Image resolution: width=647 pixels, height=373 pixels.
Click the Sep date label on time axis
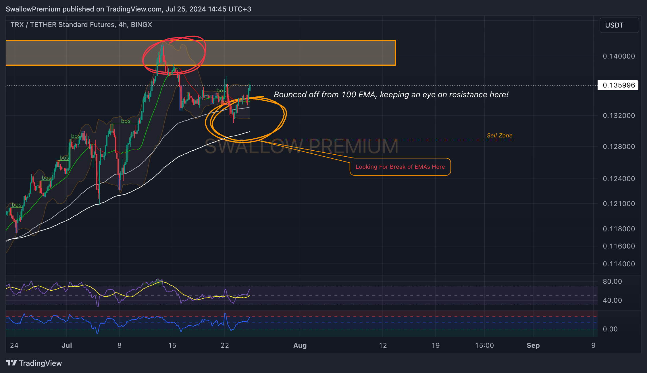point(533,345)
